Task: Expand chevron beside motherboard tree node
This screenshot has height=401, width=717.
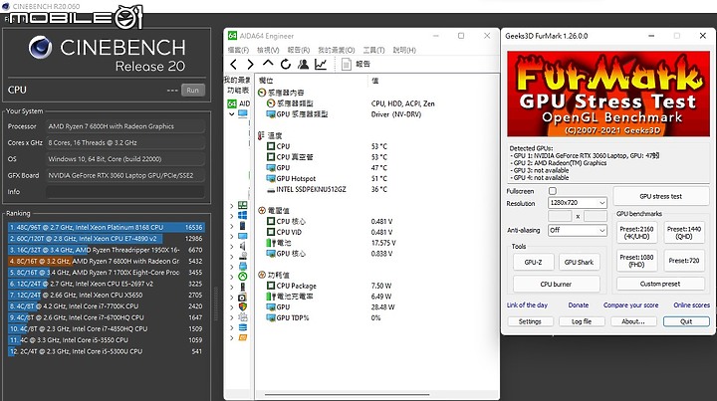Action: point(232,206)
